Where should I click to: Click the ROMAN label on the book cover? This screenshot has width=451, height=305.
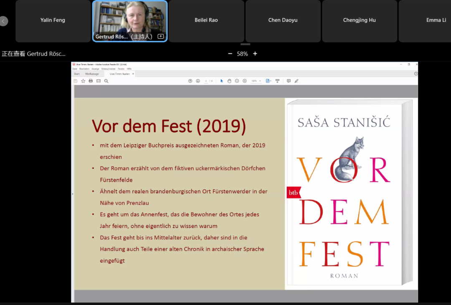[x=344, y=276]
